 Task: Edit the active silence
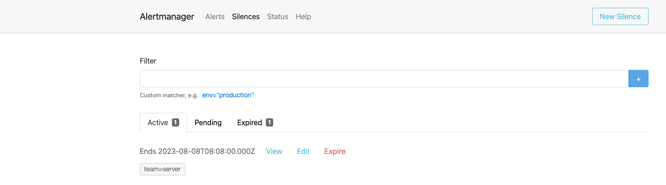303,151
